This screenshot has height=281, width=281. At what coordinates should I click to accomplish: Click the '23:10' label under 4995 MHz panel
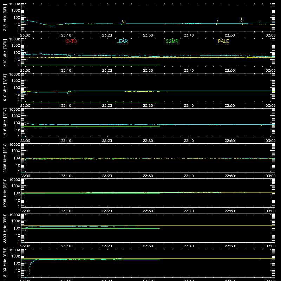point(66,211)
